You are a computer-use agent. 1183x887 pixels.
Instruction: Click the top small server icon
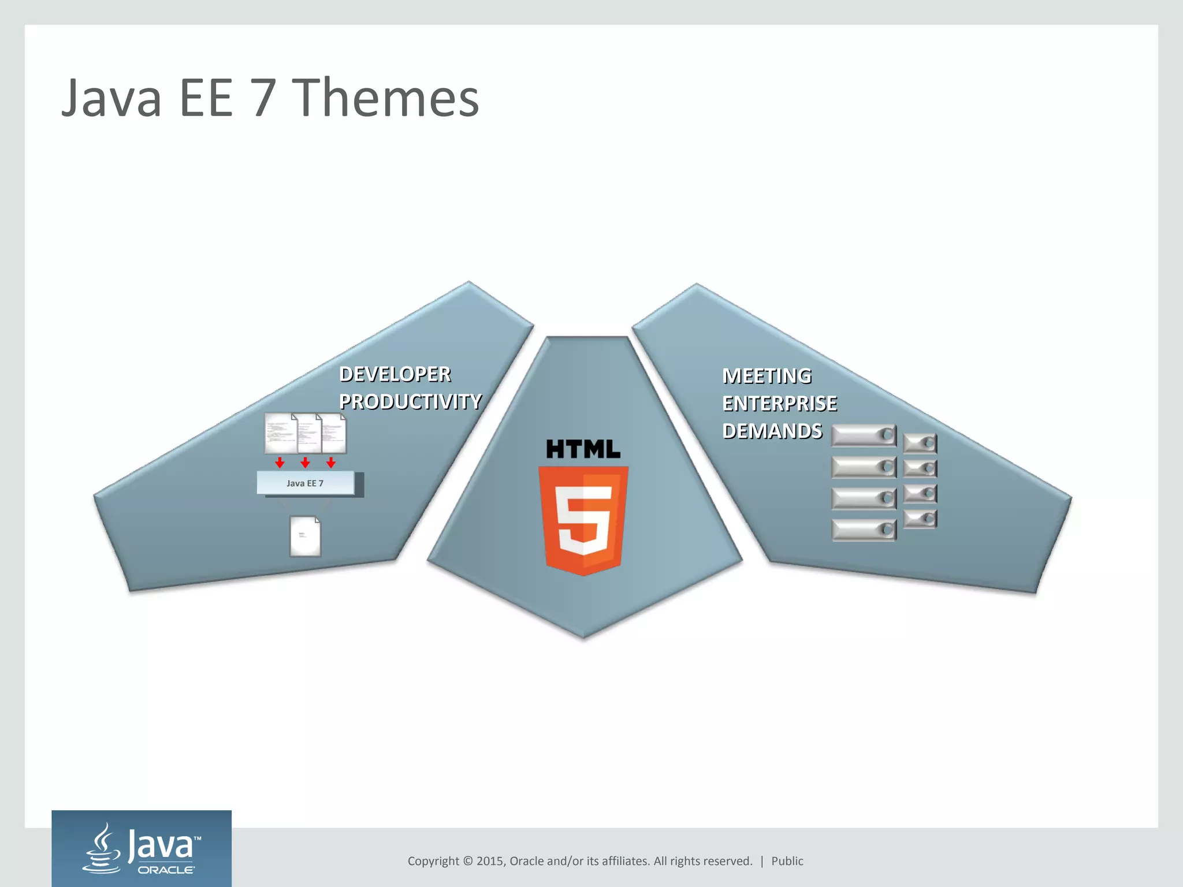coord(920,443)
